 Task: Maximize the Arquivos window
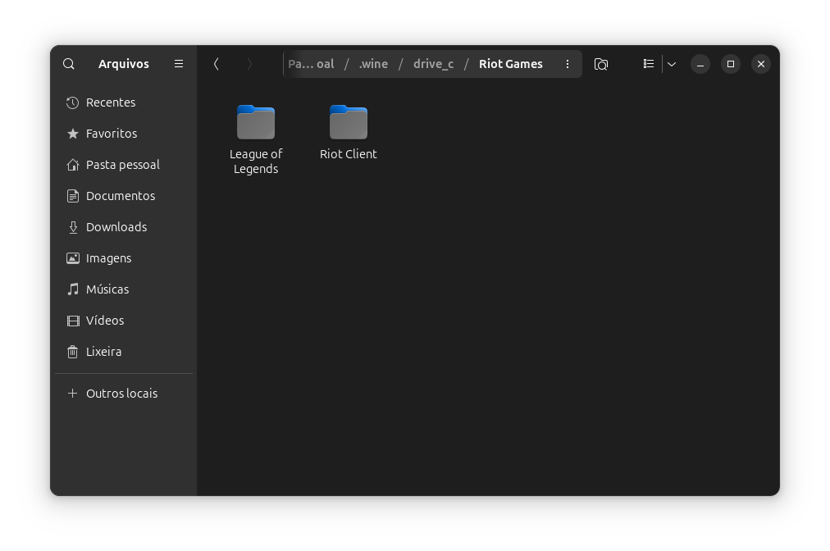[731, 64]
